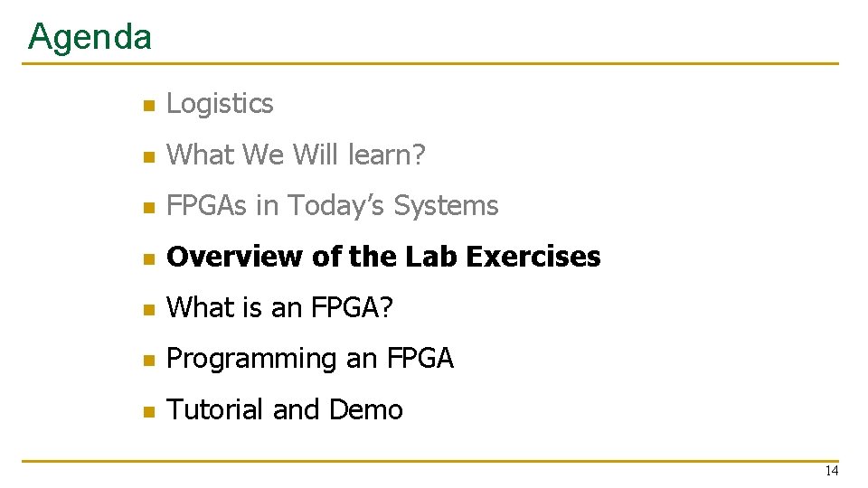The width and height of the screenshot is (868, 488).
Task: Click the slide number 14
Action: point(832,471)
